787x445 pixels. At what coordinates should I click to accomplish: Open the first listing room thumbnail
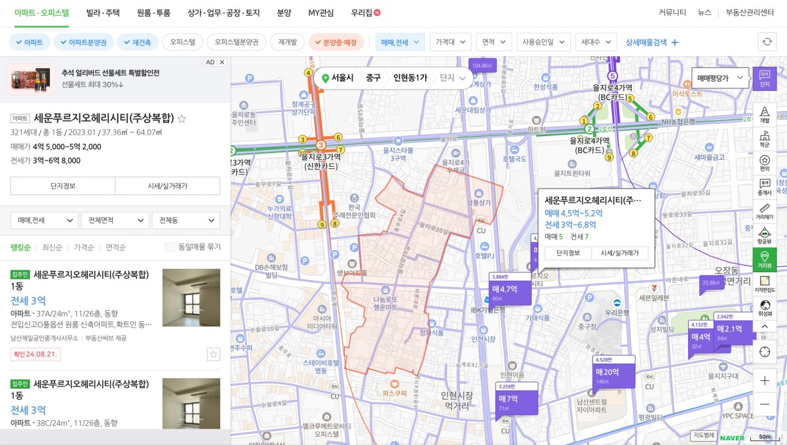(191, 298)
